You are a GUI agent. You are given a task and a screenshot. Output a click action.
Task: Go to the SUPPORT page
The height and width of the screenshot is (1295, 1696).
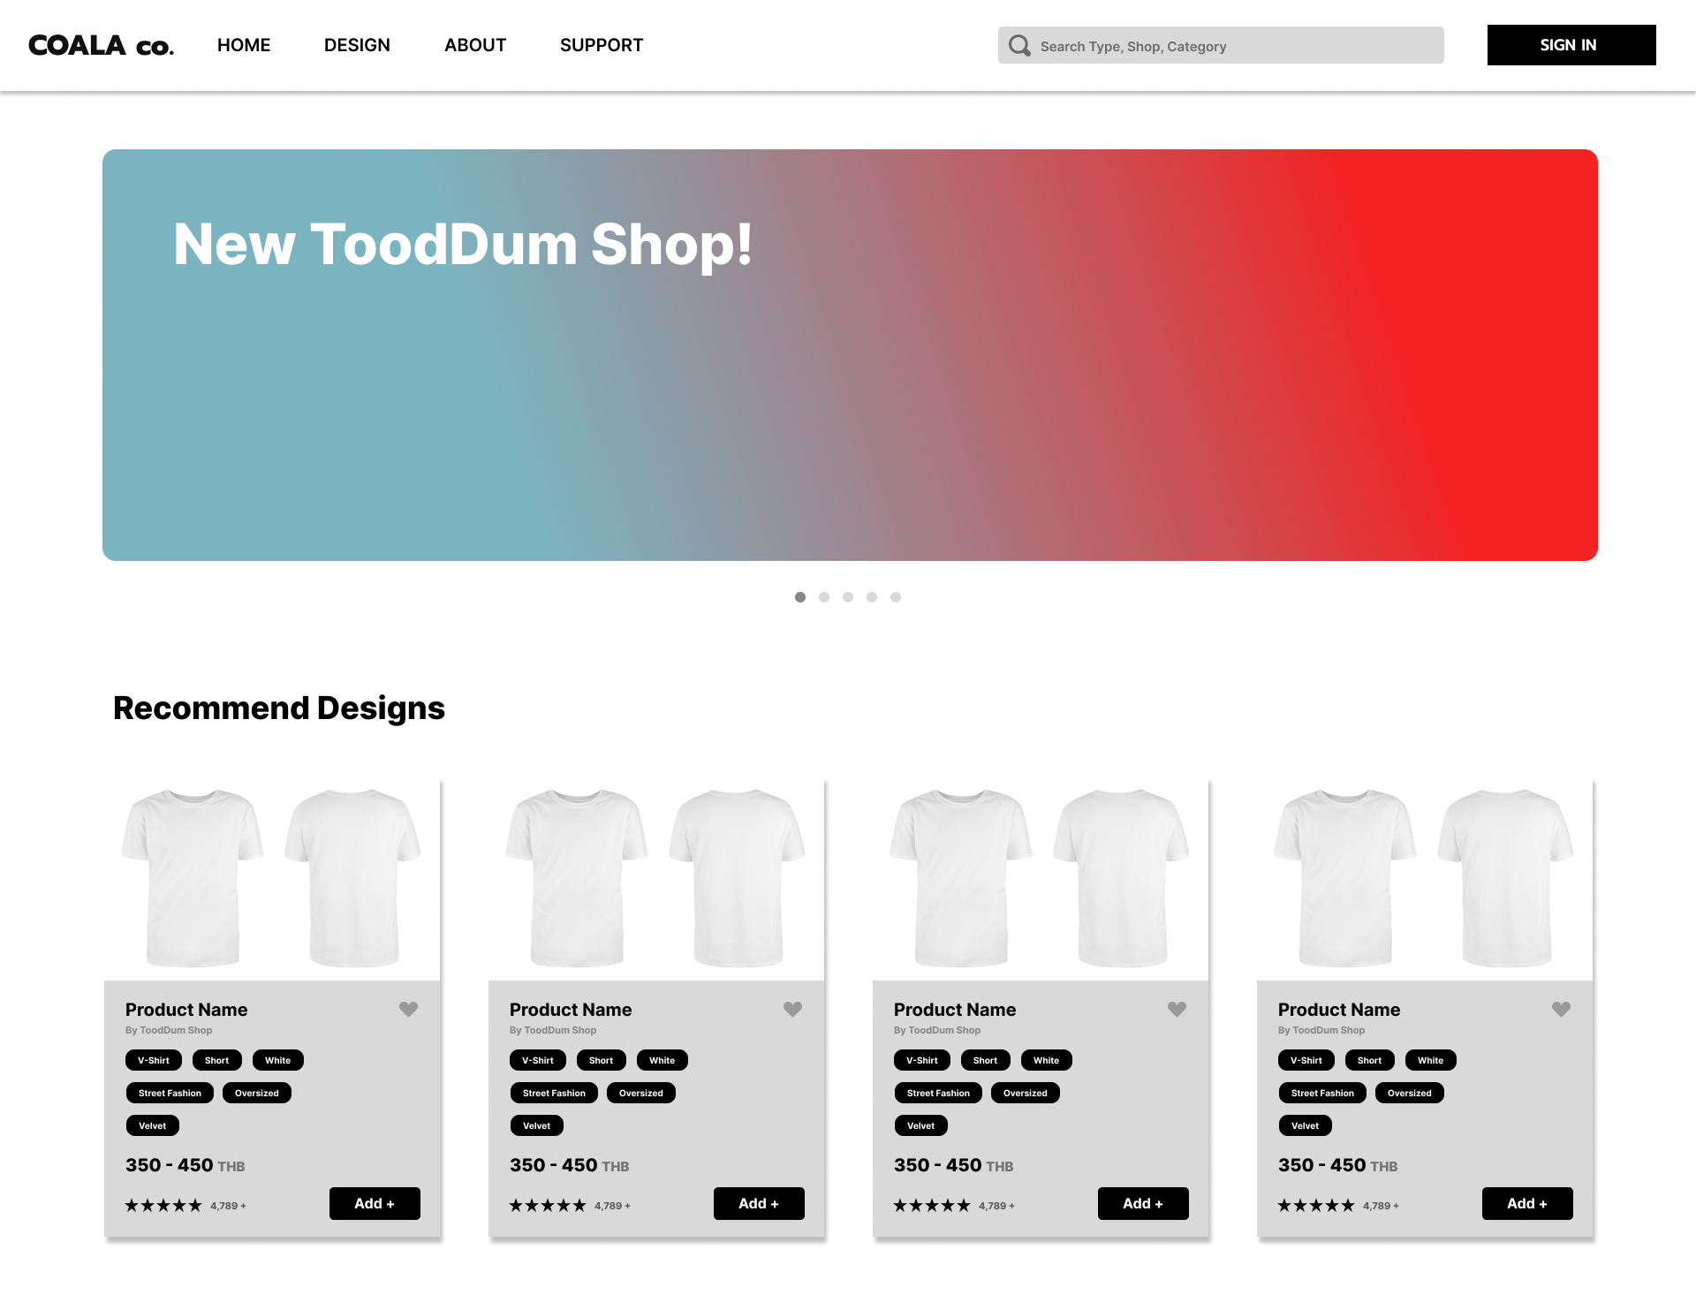602,45
